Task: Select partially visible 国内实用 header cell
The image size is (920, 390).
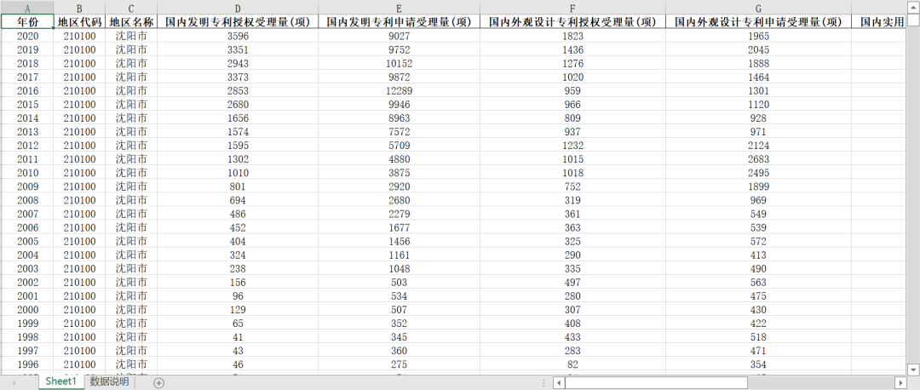Action: click(x=878, y=22)
